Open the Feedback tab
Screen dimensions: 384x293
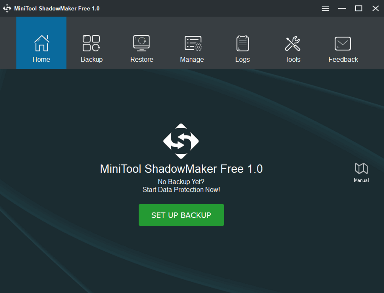pyautogui.click(x=343, y=43)
